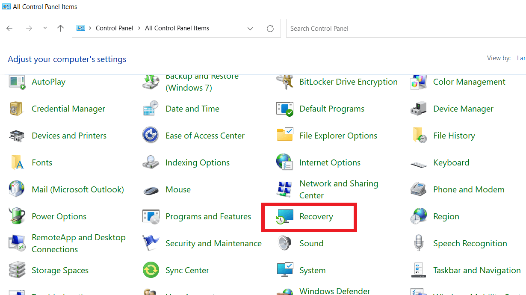Open the recent locations dropdown arrow
Image resolution: width=526 pixels, height=295 pixels.
[45, 28]
